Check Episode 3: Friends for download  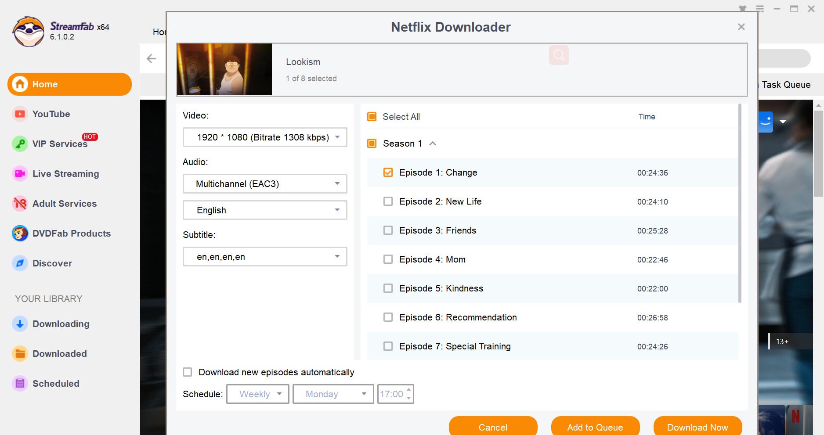click(388, 230)
